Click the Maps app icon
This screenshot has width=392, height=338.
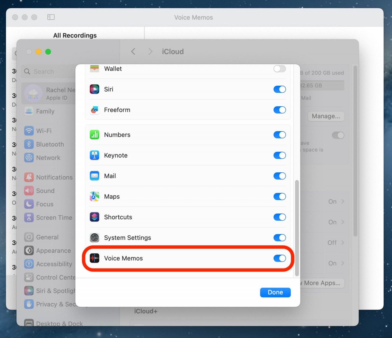pos(94,197)
